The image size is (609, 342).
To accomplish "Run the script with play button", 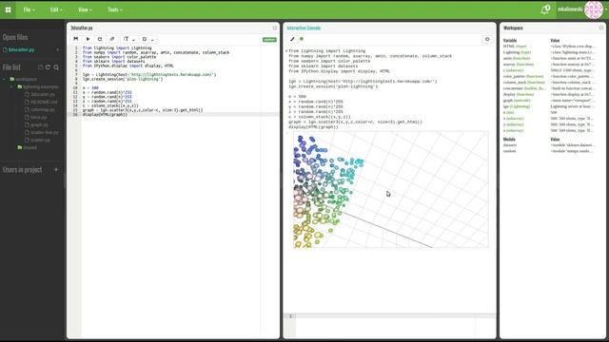I will [88, 39].
